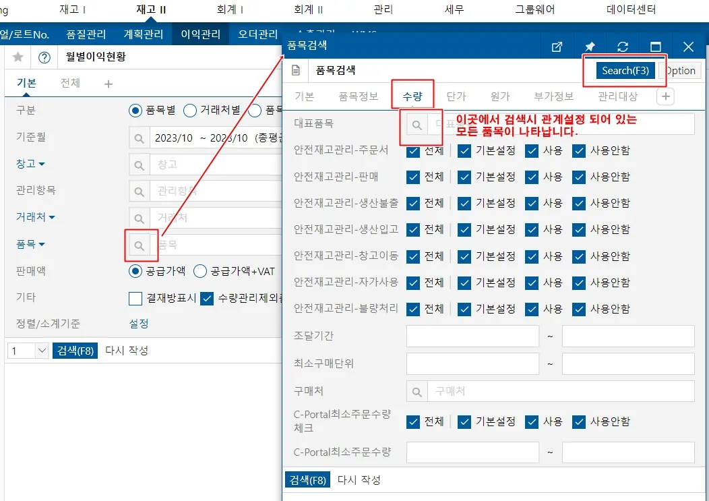
Task: Check the 결재방표시 checkbox
Action: click(135, 298)
